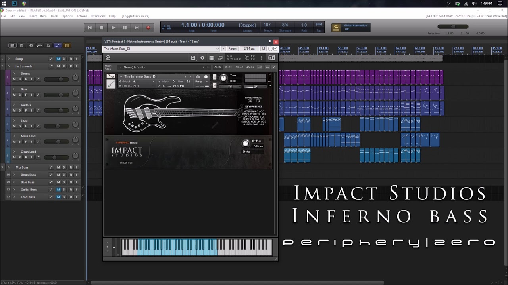The image size is (508, 285).
Task: Open Inferno Bass wrench edit mode
Action: point(111,76)
